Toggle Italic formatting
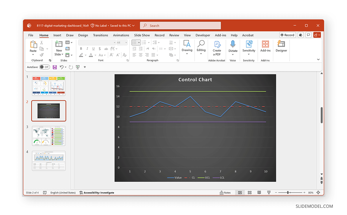 pyautogui.click(x=87, y=49)
